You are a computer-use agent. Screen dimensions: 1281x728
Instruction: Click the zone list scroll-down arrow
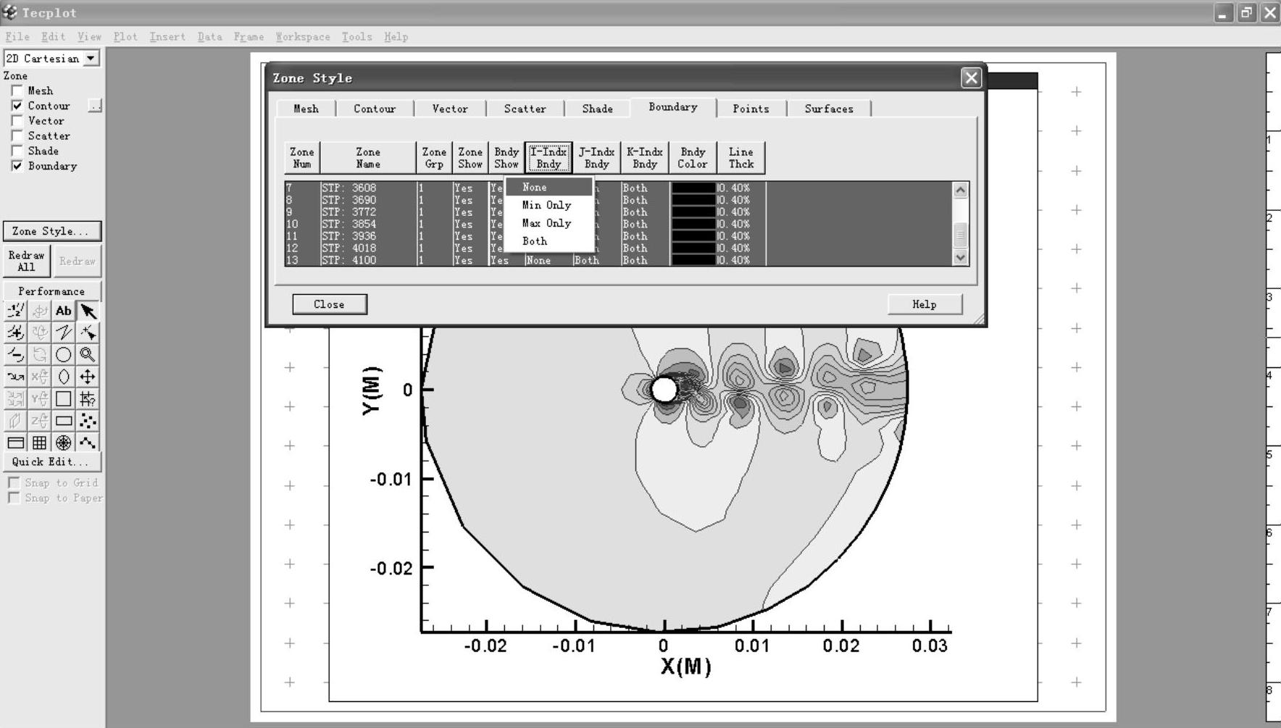(961, 257)
